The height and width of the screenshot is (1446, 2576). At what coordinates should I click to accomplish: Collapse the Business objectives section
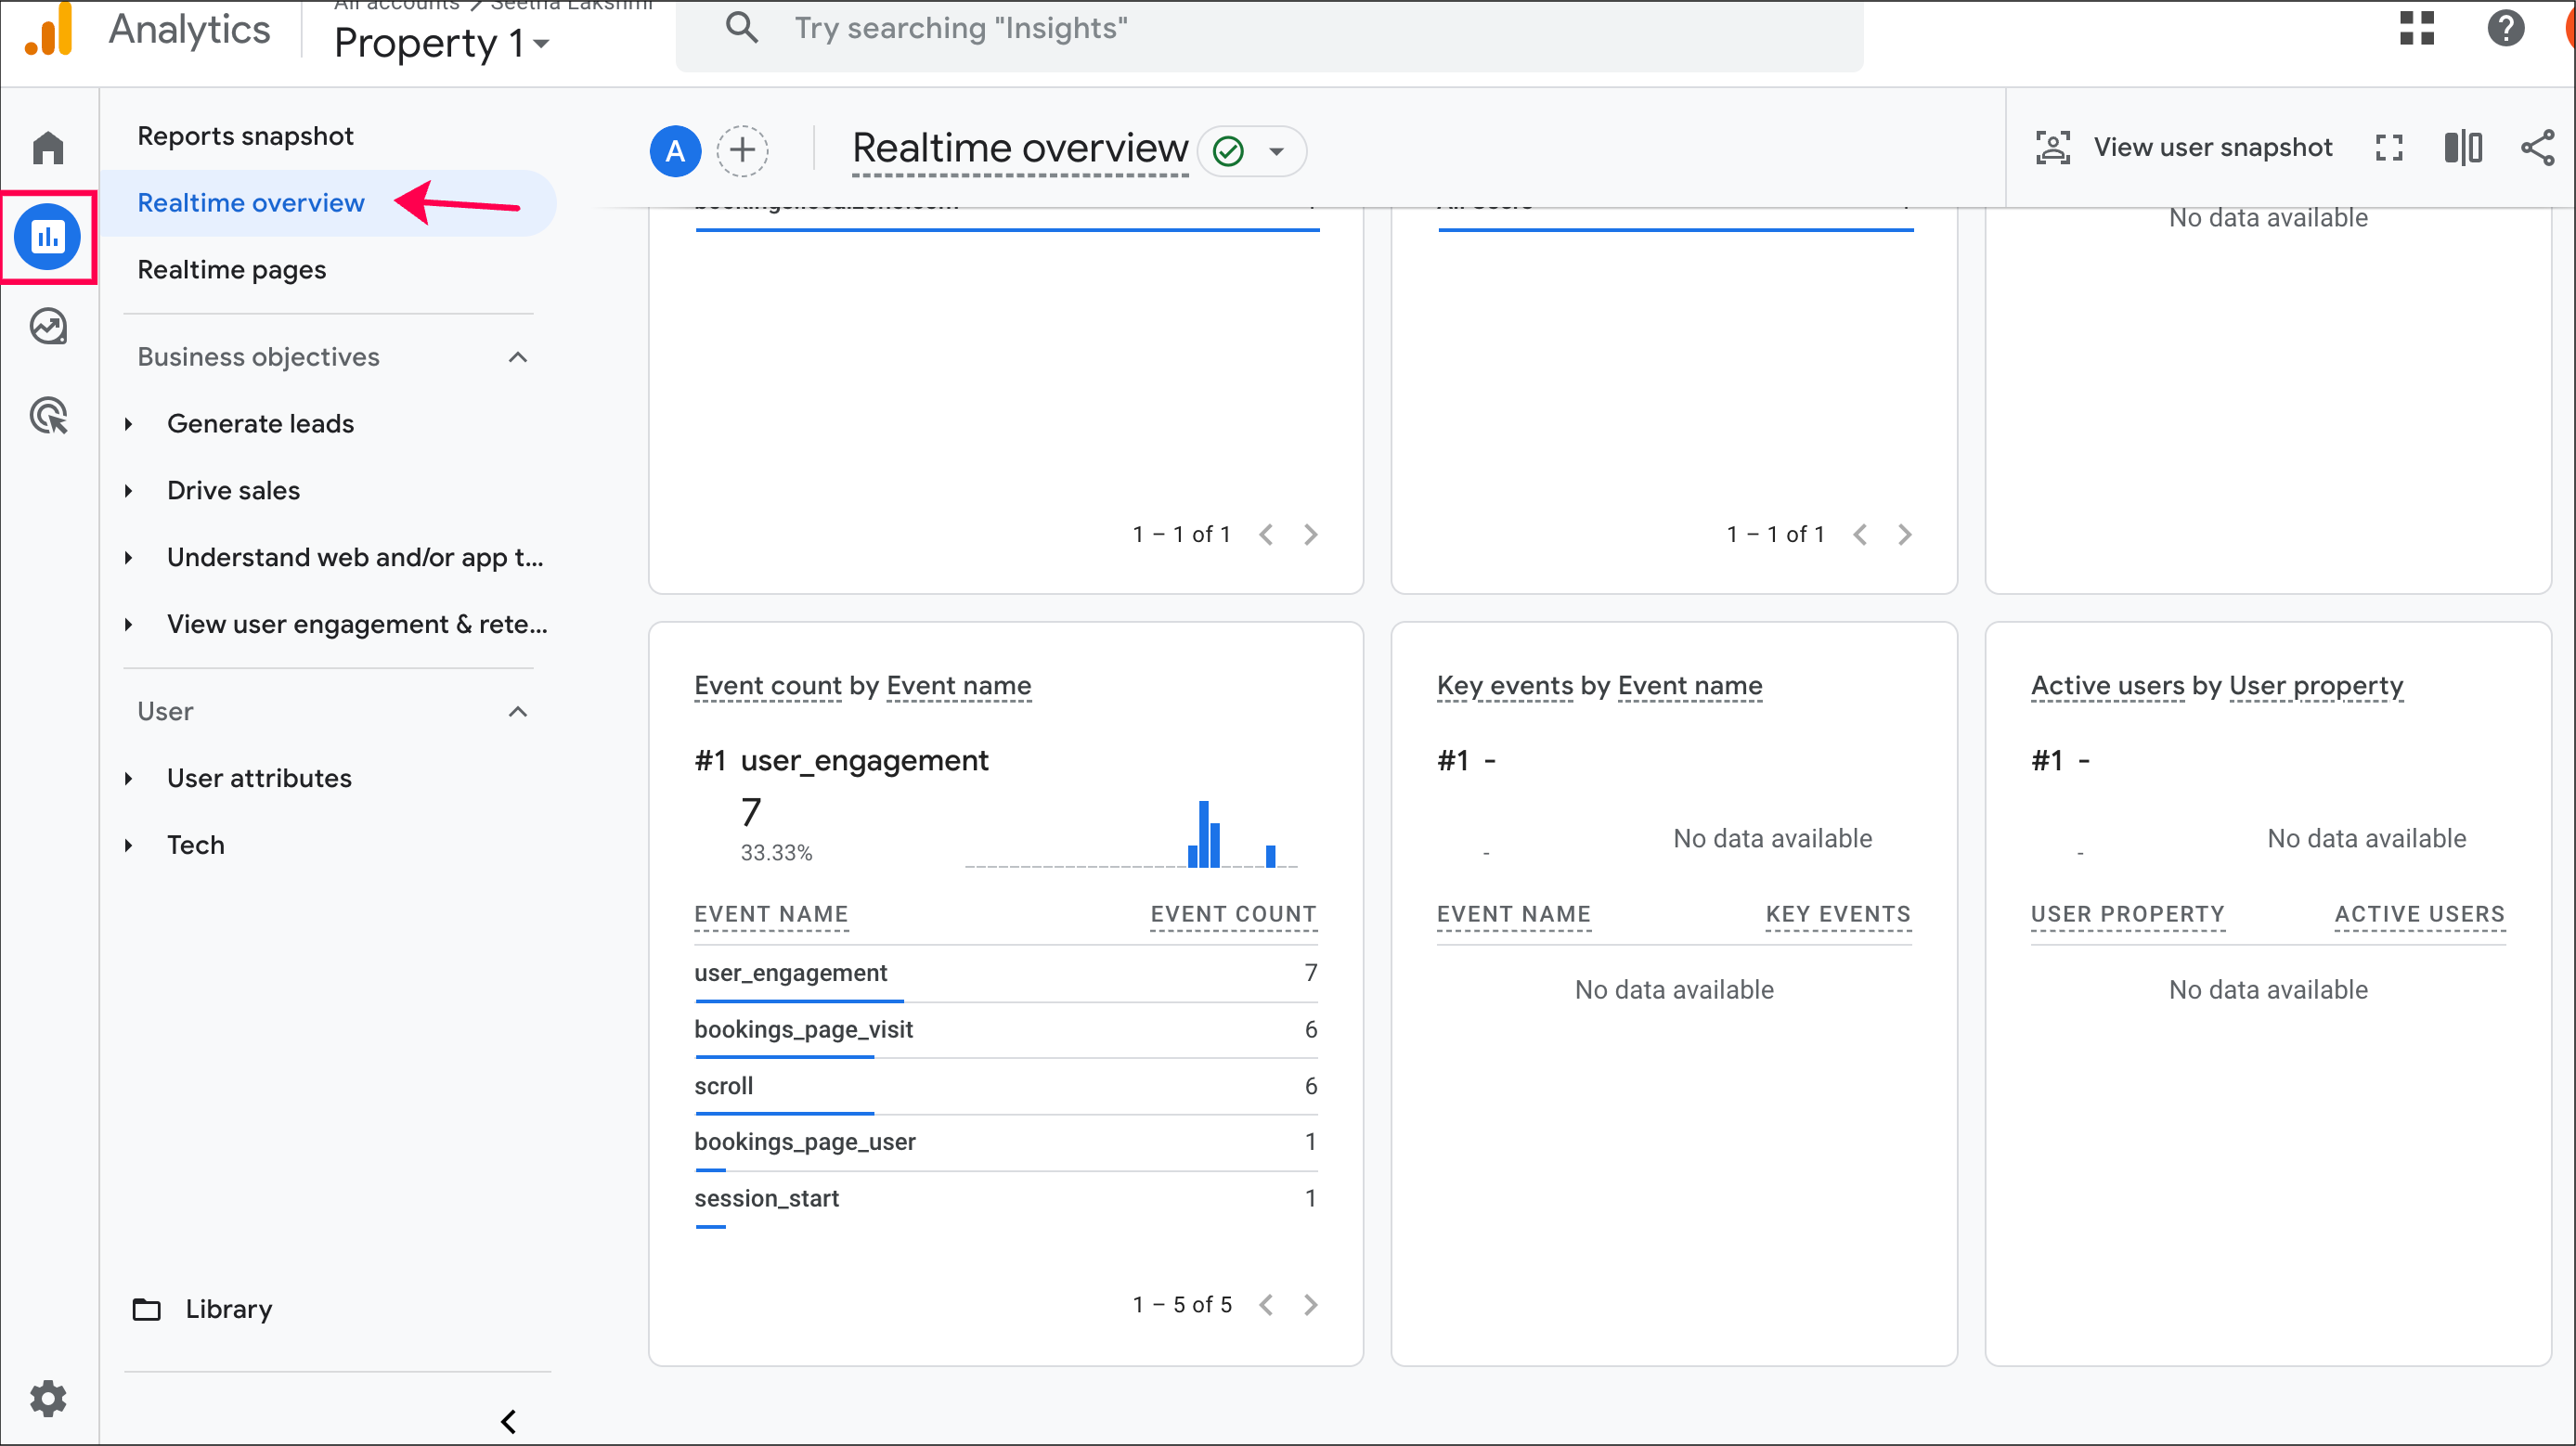[517, 357]
